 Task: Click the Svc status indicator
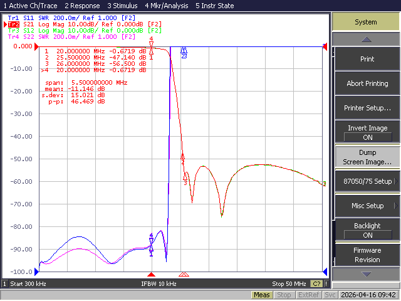pos(330,295)
